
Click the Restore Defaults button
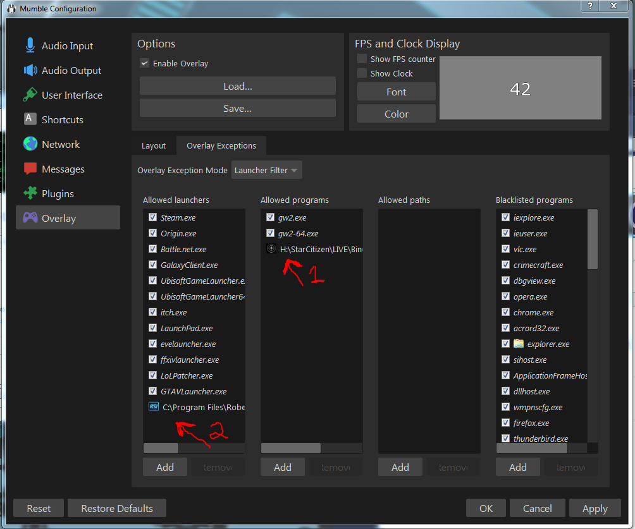pos(116,508)
